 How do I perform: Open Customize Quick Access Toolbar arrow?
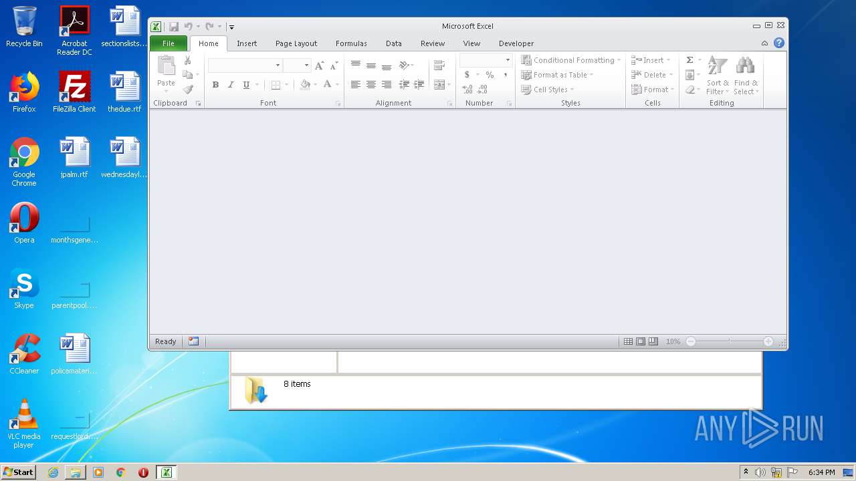[x=231, y=27]
